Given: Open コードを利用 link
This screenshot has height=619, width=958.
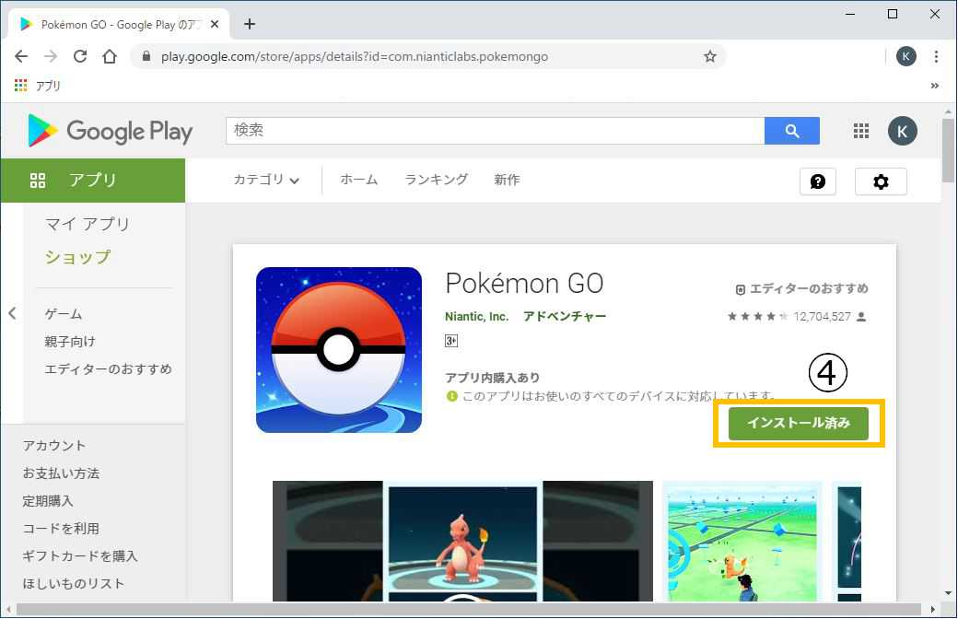Looking at the screenshot, I should 61,529.
